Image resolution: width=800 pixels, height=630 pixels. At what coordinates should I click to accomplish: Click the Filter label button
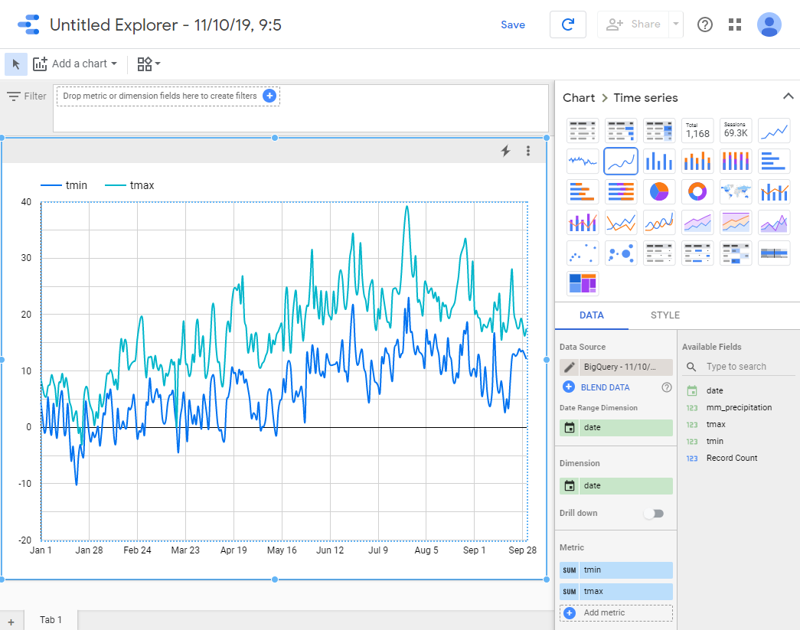point(27,96)
